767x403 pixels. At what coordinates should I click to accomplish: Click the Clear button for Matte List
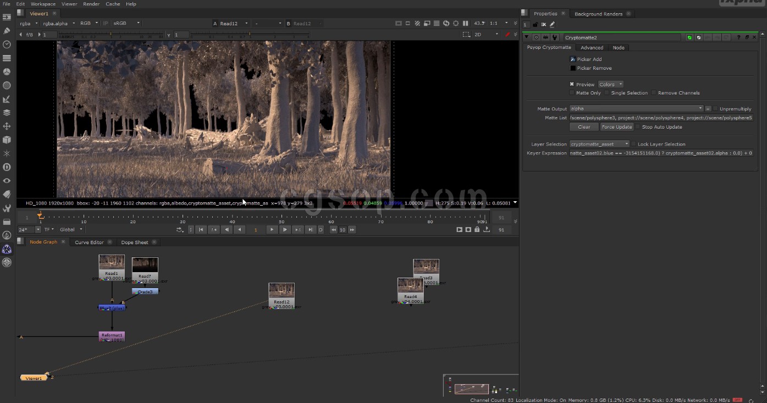click(584, 127)
